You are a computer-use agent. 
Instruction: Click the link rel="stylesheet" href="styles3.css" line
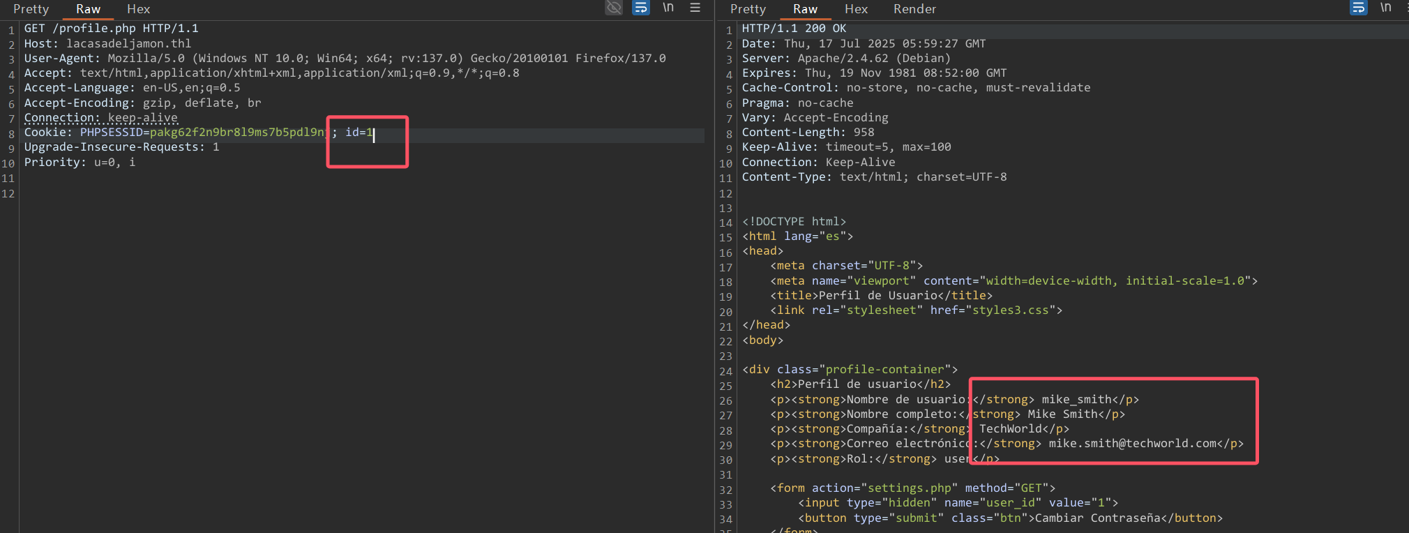pos(917,310)
